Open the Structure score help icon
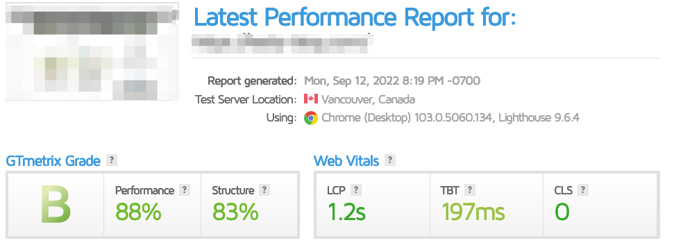674x252 pixels. [264, 190]
